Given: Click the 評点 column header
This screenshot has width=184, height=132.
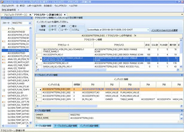Looking at the screenshot, I should [147, 45].
